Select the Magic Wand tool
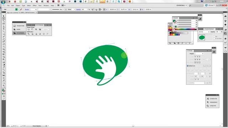The height and width of the screenshot is (128, 228). pos(4,21)
